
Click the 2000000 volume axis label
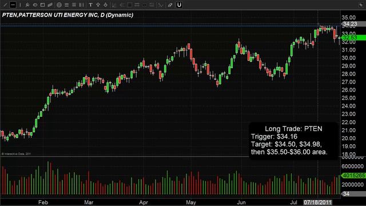tap(352, 184)
